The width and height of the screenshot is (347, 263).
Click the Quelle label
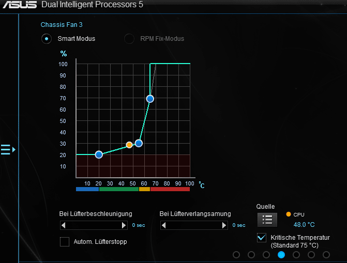[x=265, y=207]
